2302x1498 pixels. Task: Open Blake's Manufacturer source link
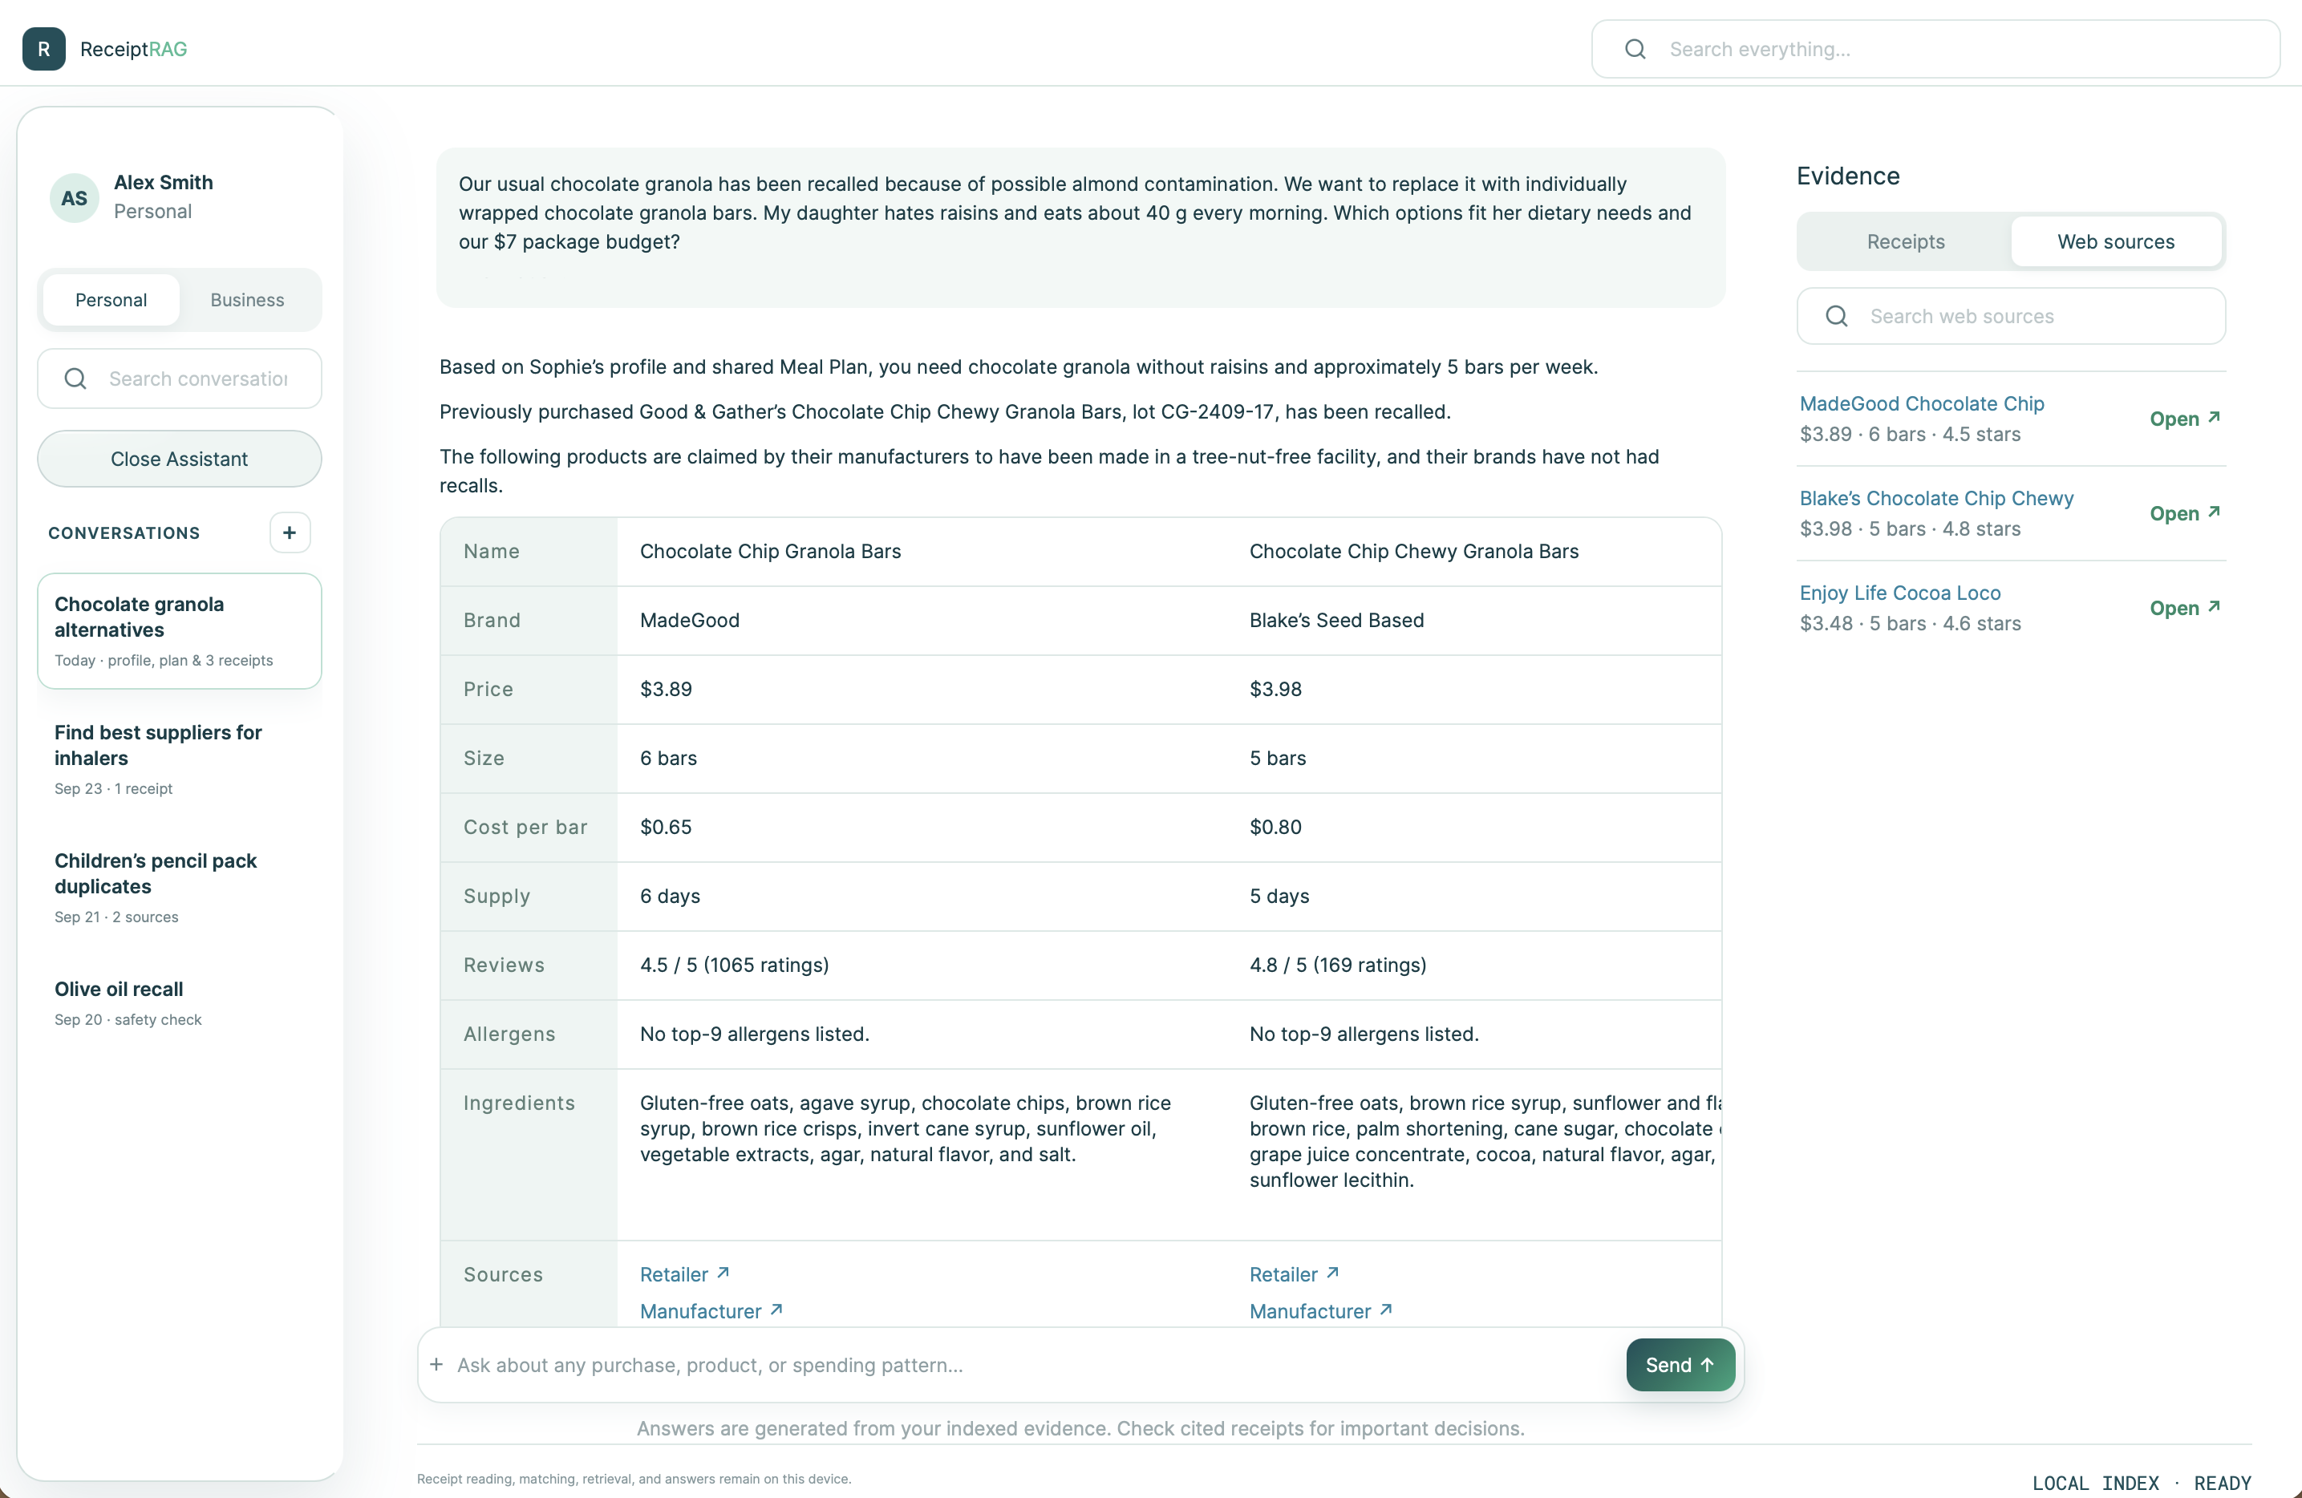pos(1320,1310)
